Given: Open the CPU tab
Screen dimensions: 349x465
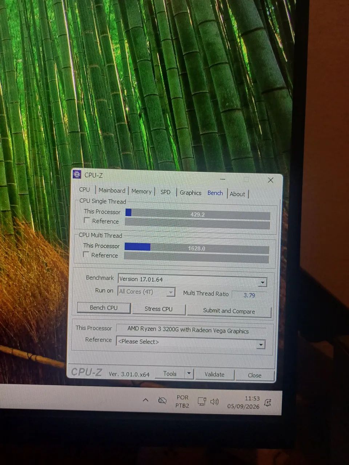Looking at the screenshot, I should pyautogui.click(x=84, y=190).
